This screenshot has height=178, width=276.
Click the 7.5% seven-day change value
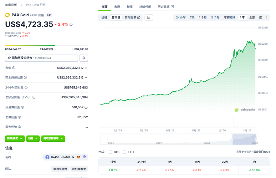(x=169, y=170)
